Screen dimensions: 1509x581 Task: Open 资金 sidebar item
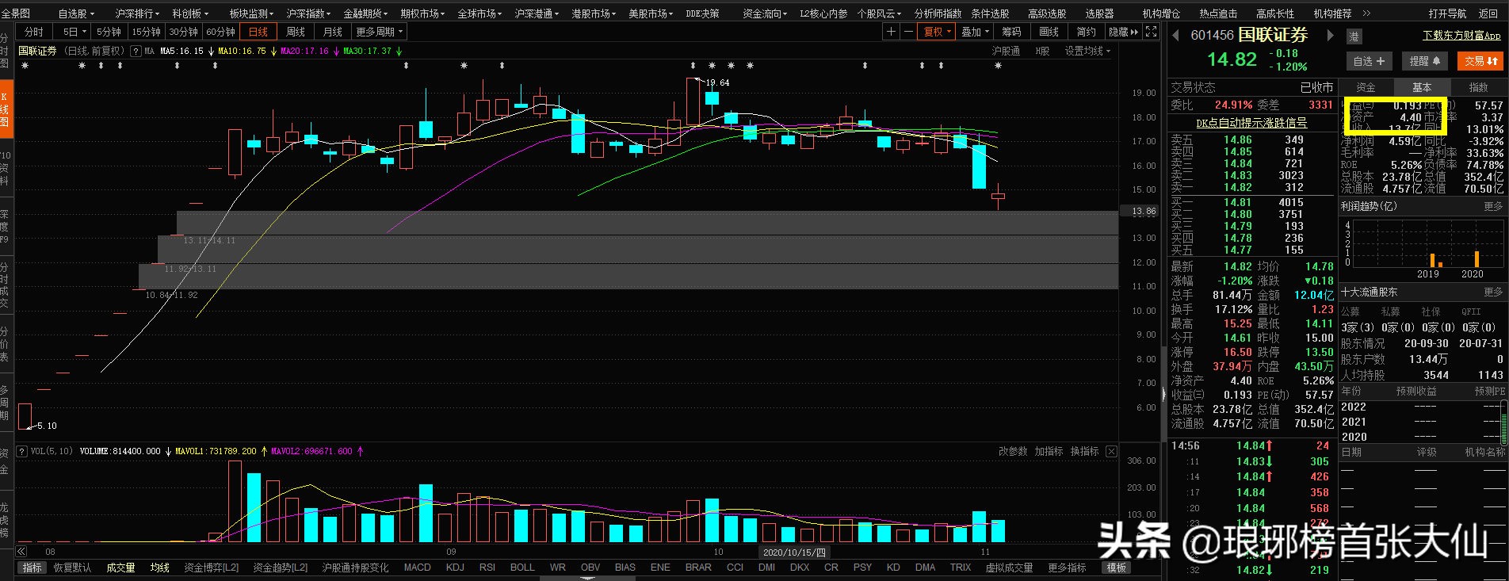tap(5, 461)
